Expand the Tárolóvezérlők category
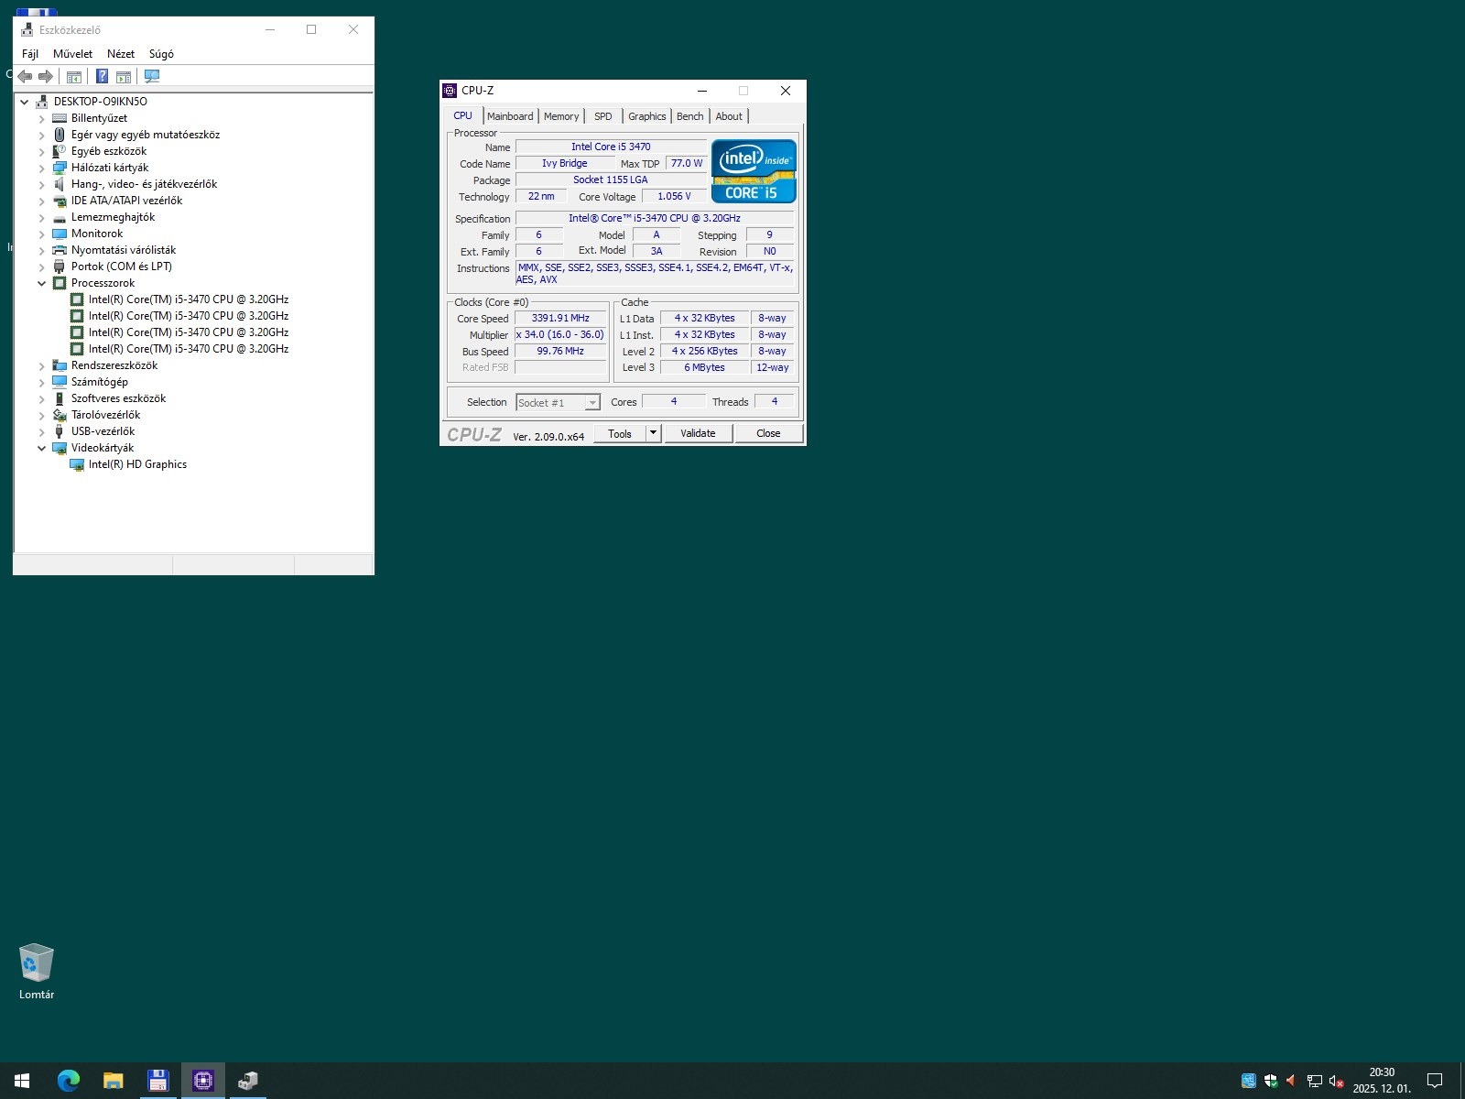1465x1099 pixels. 41,415
